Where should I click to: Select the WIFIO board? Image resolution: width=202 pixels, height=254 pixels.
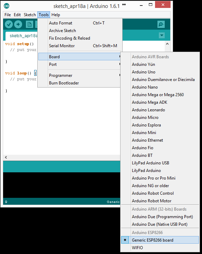tap(160, 248)
